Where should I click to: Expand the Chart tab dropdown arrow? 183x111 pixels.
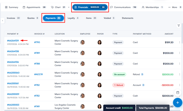pyautogui.click(x=69, y=7)
